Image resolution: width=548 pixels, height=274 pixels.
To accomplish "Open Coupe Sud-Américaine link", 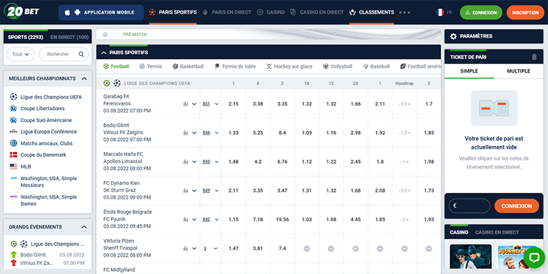I will (46, 121).
